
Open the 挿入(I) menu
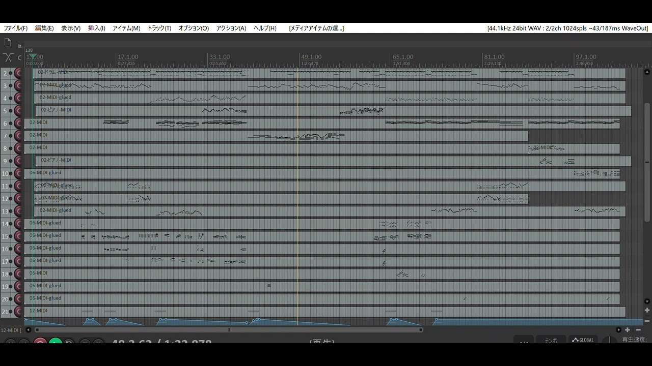(x=97, y=28)
